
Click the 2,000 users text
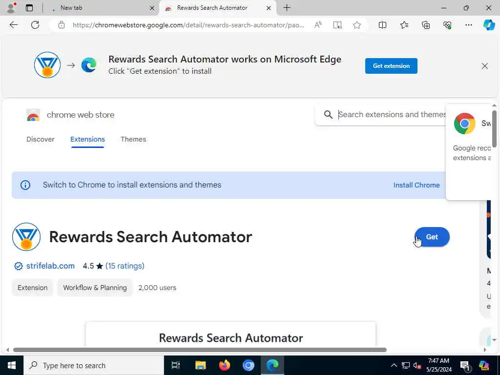(x=157, y=288)
